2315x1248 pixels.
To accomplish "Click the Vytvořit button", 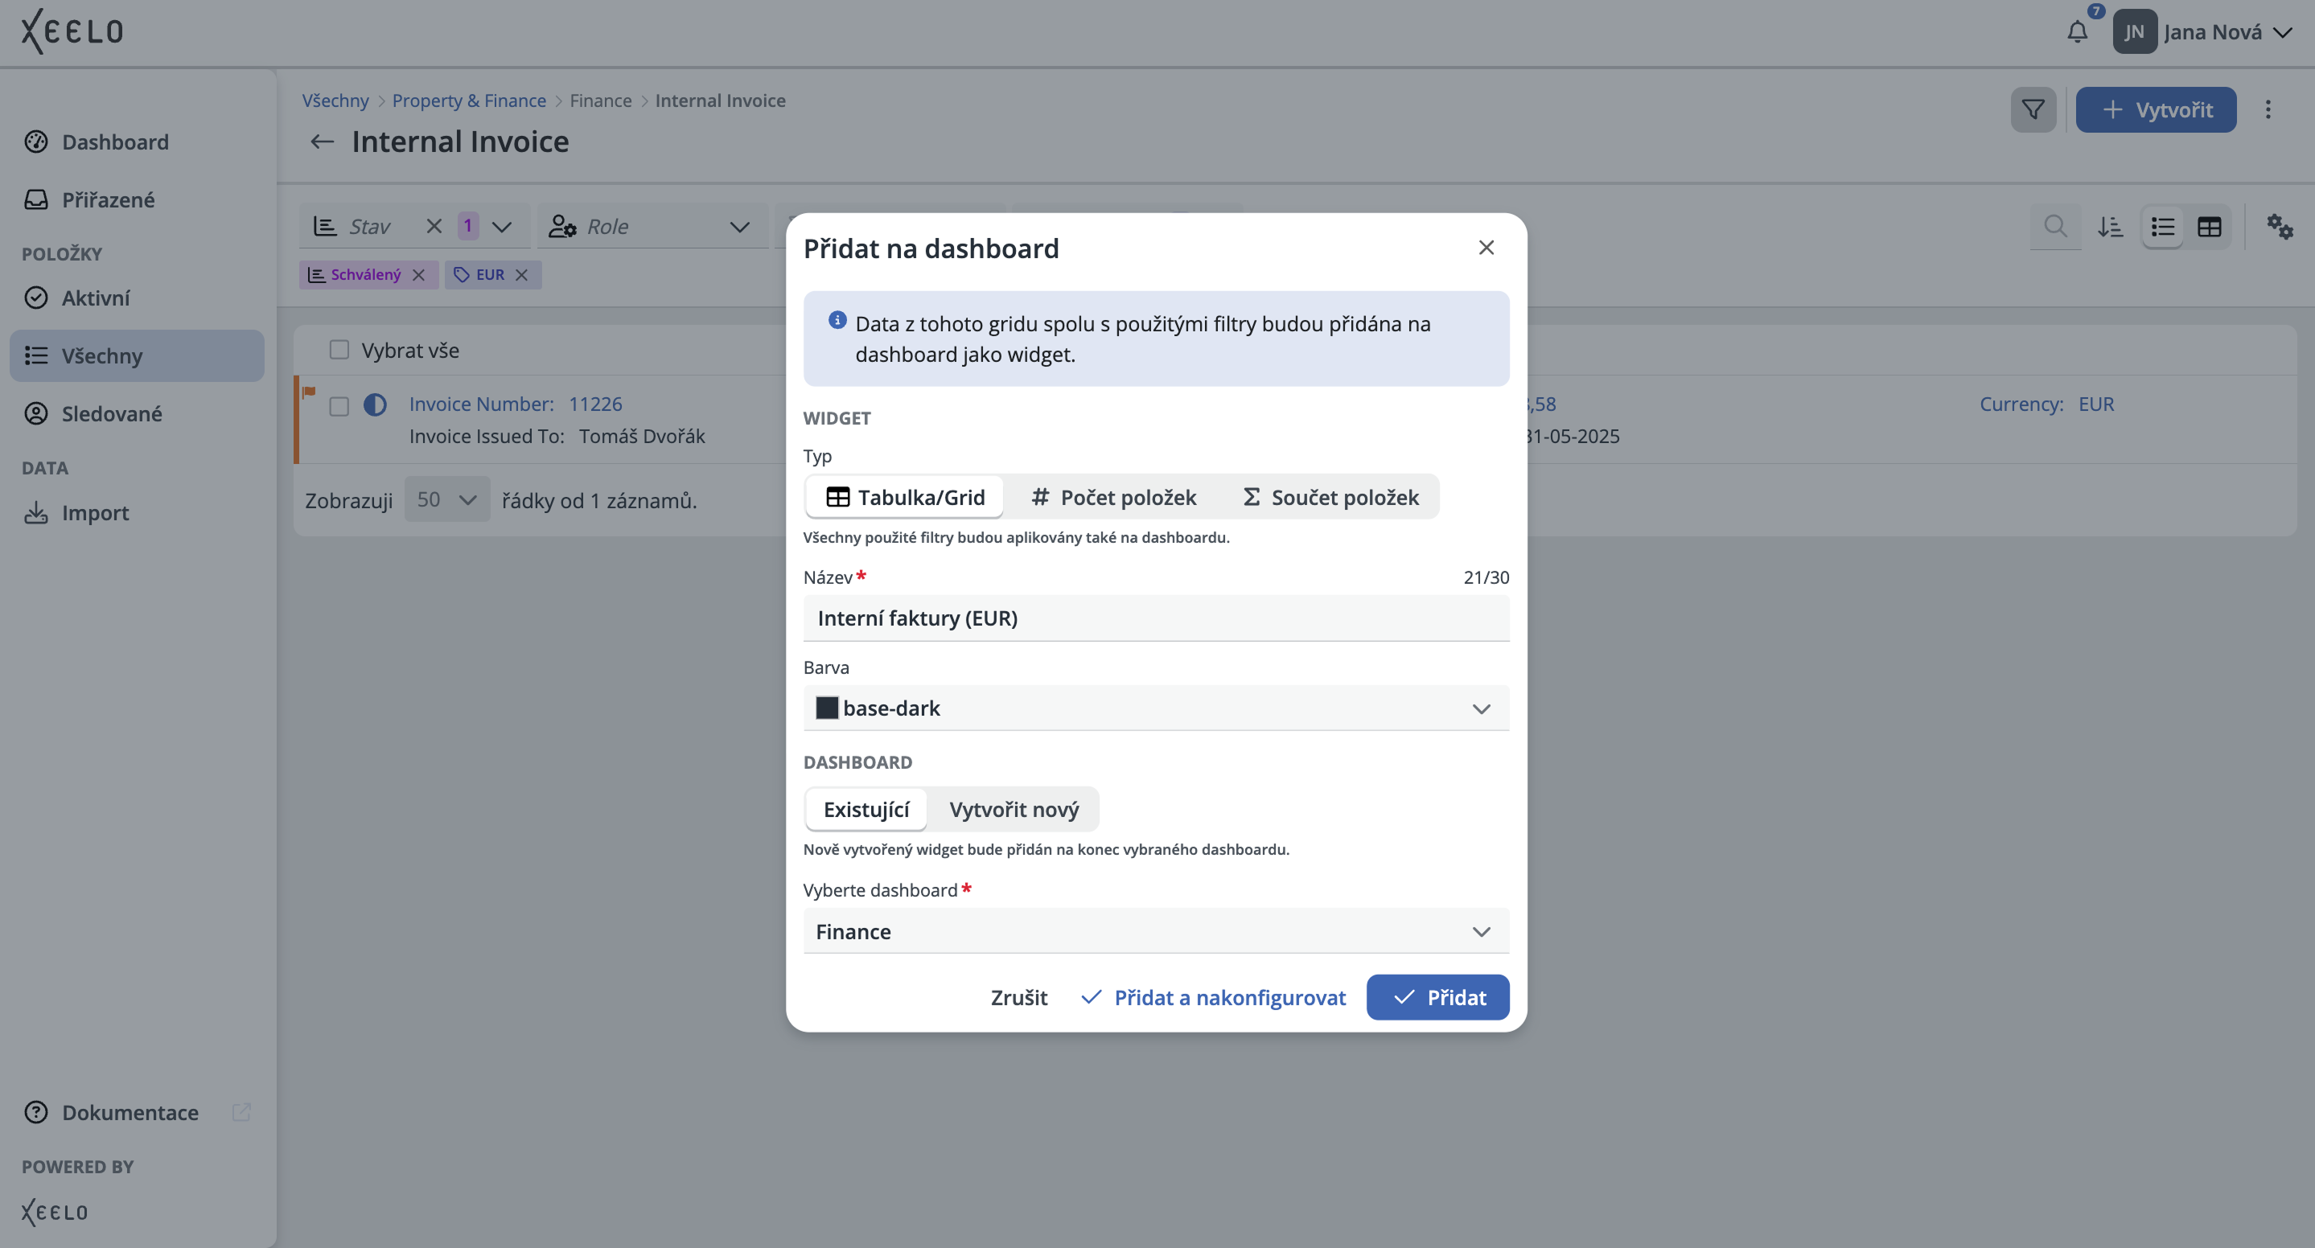I will click(x=2155, y=109).
